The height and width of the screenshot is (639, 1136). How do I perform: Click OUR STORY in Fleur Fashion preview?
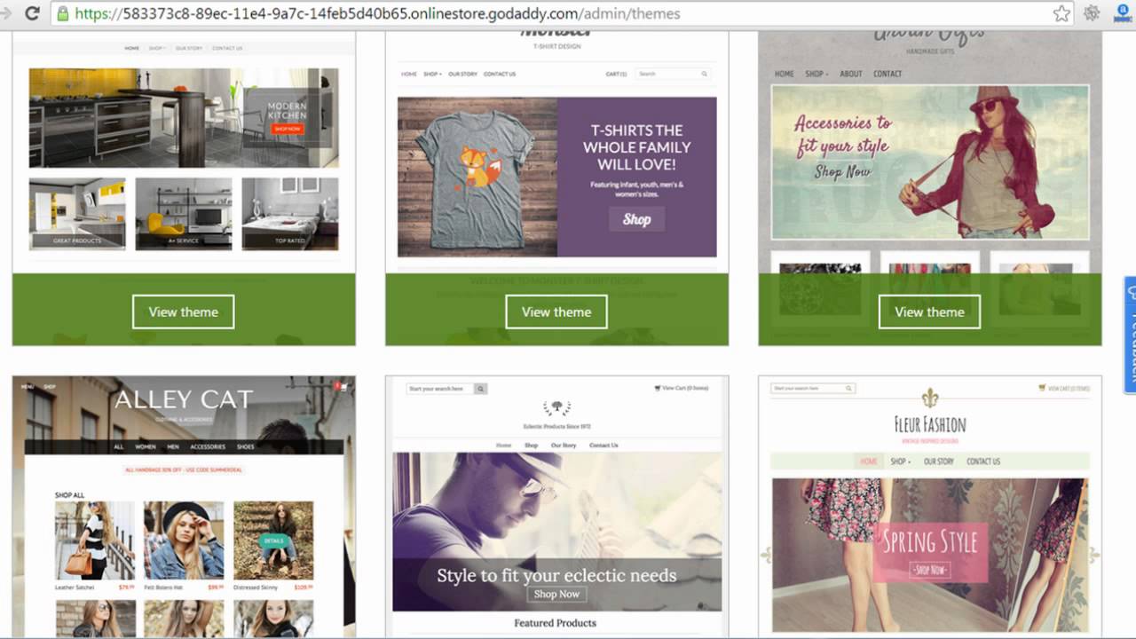[939, 461]
